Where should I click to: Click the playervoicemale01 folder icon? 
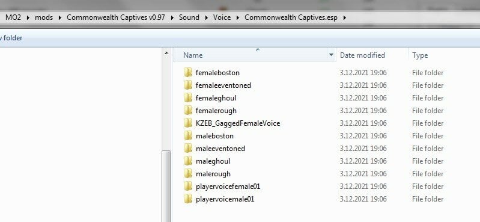click(188, 199)
